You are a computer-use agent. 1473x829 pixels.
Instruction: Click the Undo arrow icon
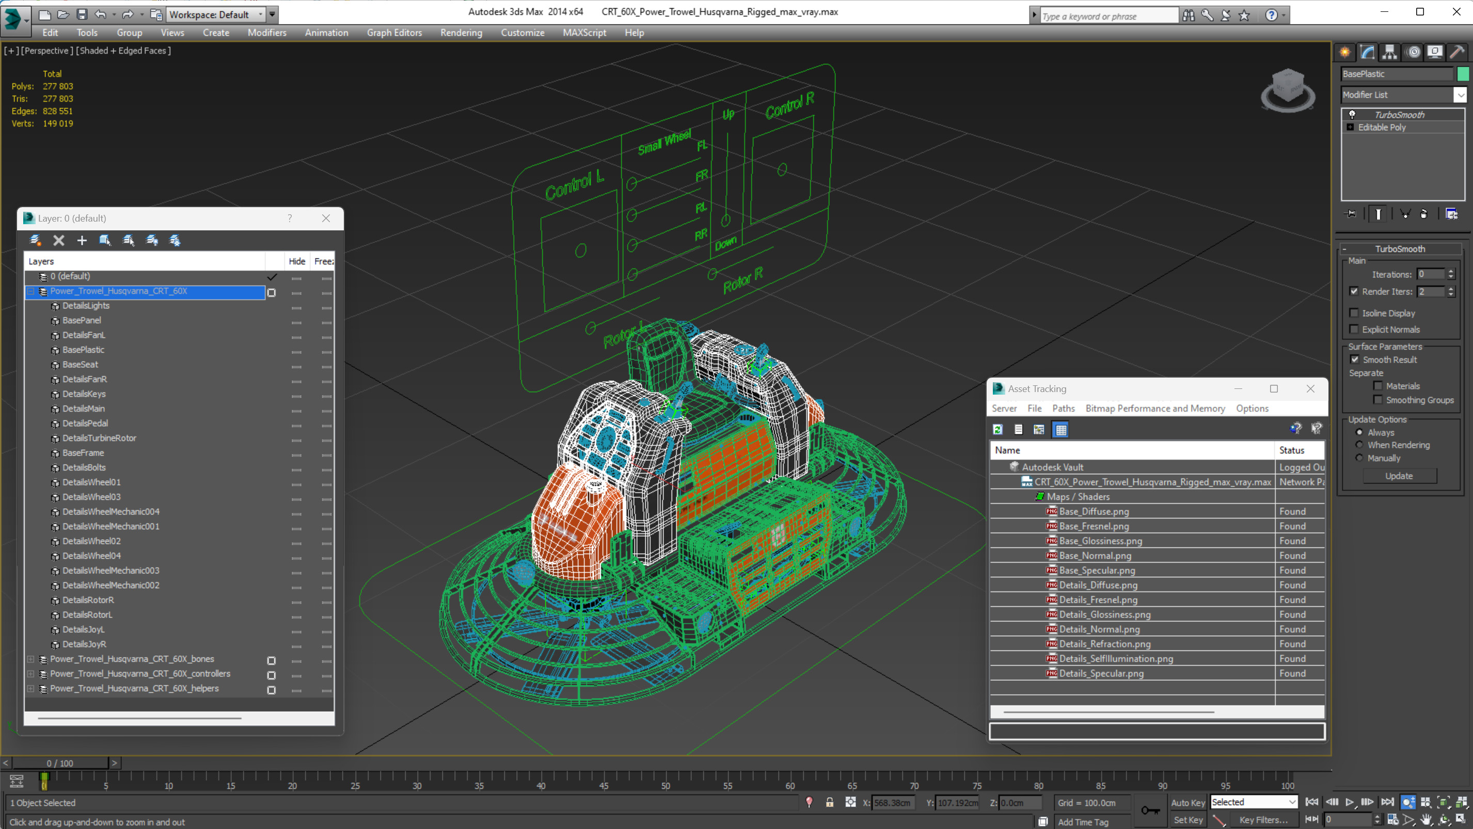tap(100, 14)
